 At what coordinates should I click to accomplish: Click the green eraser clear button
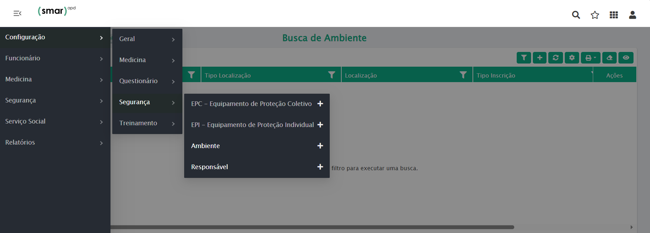coord(610,58)
